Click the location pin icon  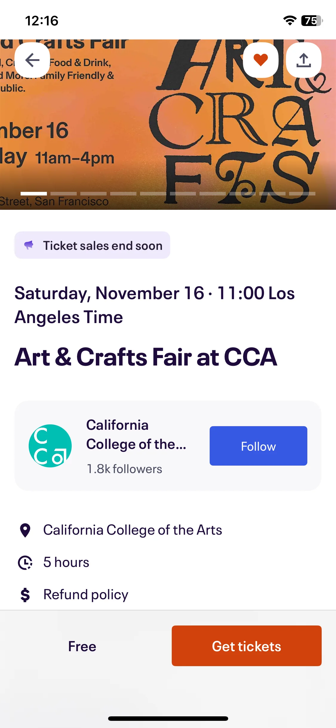(25, 530)
